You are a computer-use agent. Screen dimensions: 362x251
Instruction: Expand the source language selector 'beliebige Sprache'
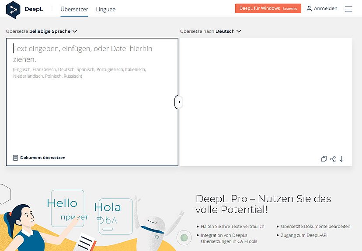tap(42, 31)
